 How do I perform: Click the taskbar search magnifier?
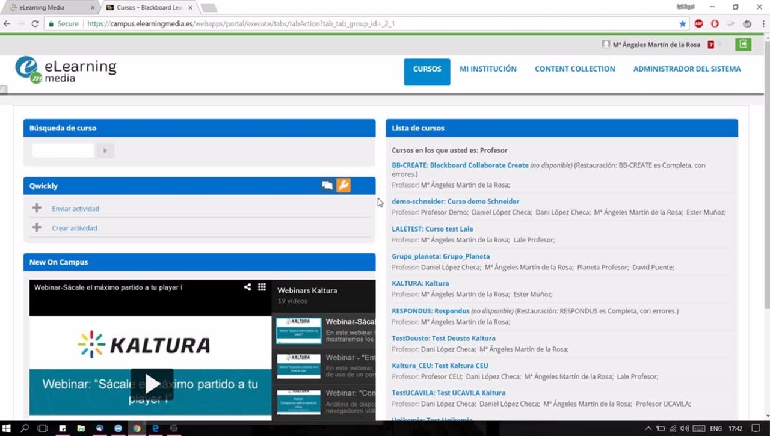pos(25,429)
